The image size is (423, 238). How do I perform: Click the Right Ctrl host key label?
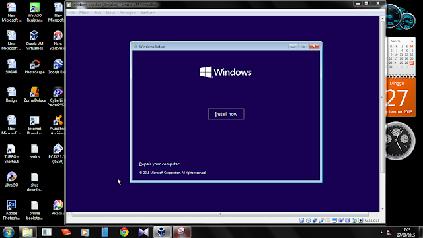pos(371,220)
